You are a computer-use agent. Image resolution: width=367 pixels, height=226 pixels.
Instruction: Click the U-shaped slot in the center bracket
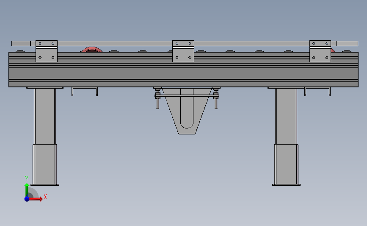[x=187, y=108]
